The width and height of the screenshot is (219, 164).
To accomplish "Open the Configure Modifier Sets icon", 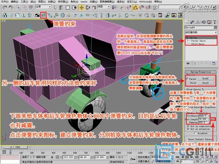I will point(214,63).
